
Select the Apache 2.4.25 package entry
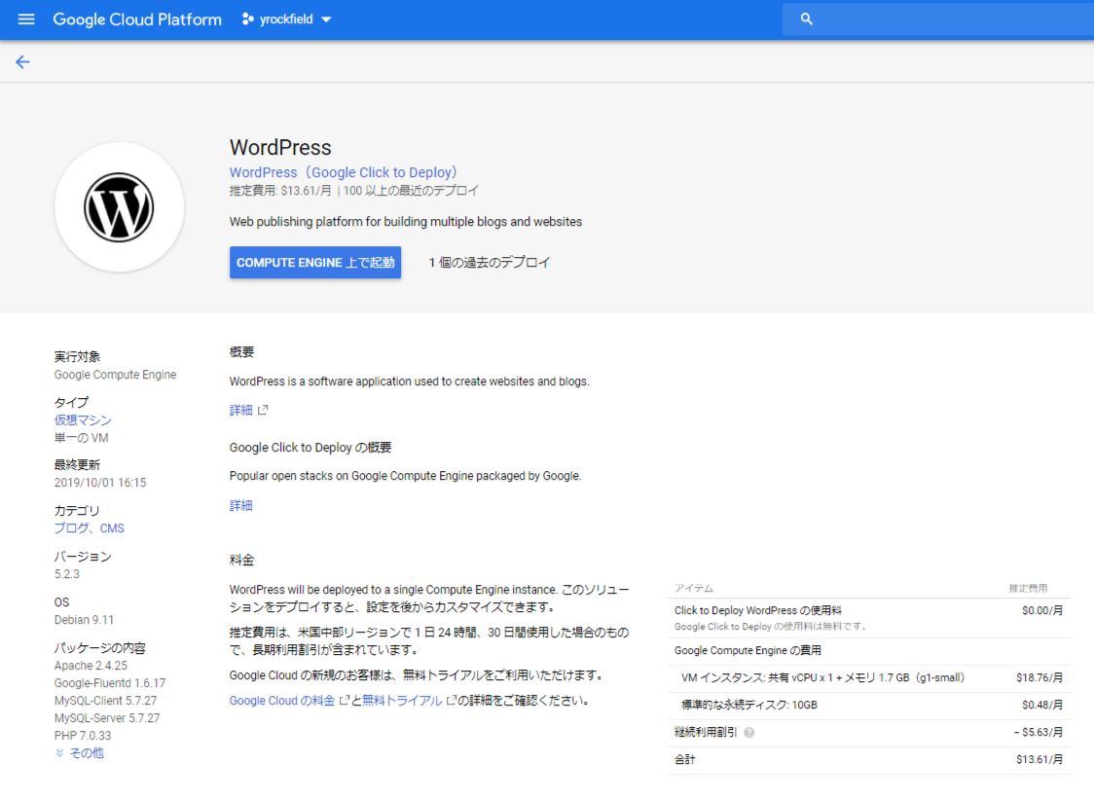pyautogui.click(x=91, y=666)
